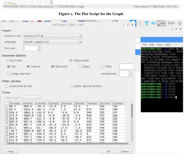Viewport: 184px width, 154px height.
Task: Enable the Space separator checkbox
Action: tap(80, 67)
